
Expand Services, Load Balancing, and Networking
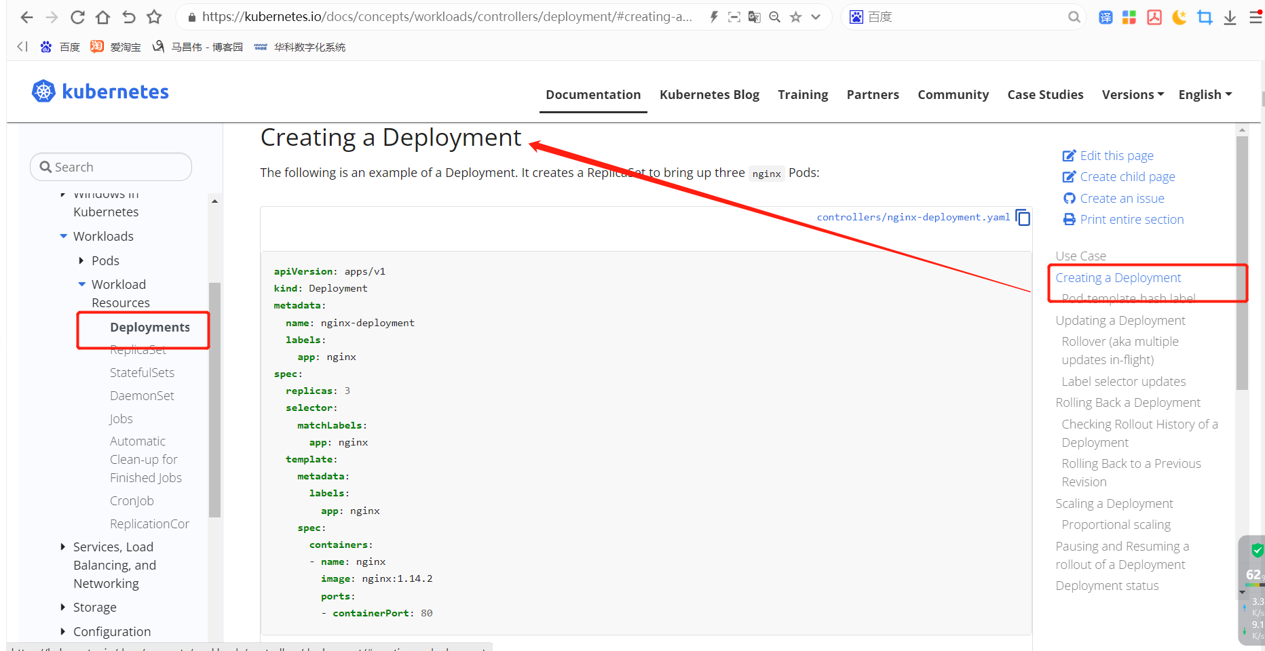click(x=63, y=547)
